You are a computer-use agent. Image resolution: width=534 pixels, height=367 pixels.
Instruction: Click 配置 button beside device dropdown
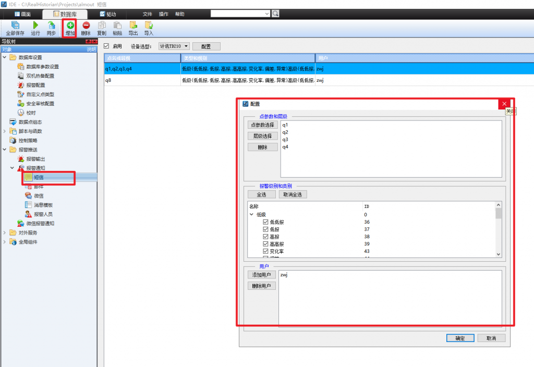pyautogui.click(x=207, y=46)
